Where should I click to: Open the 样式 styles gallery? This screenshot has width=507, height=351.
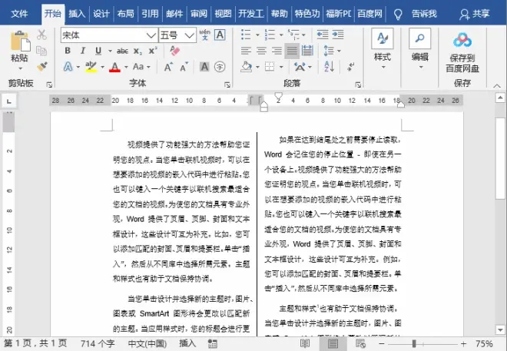point(383,49)
